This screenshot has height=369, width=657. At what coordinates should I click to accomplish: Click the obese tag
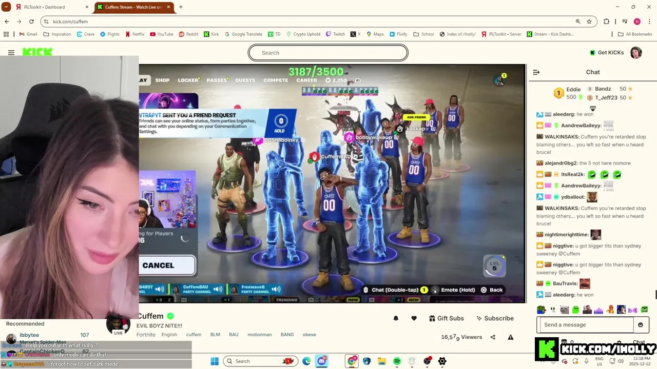(310, 335)
